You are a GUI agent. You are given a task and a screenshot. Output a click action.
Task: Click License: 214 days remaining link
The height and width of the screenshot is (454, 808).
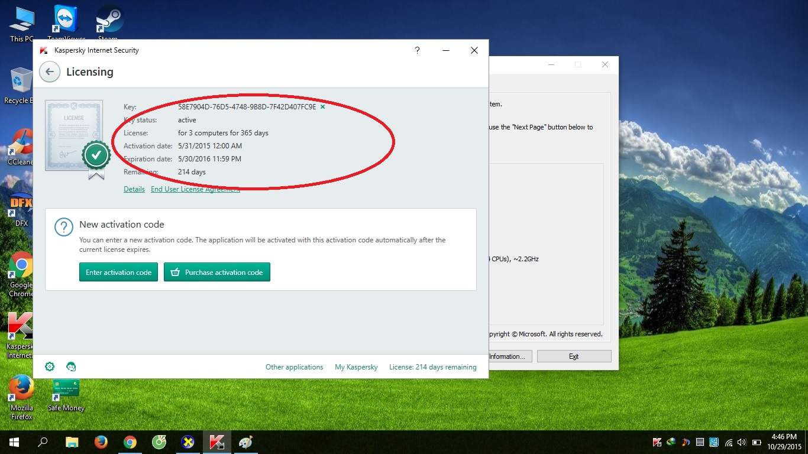[x=432, y=367]
